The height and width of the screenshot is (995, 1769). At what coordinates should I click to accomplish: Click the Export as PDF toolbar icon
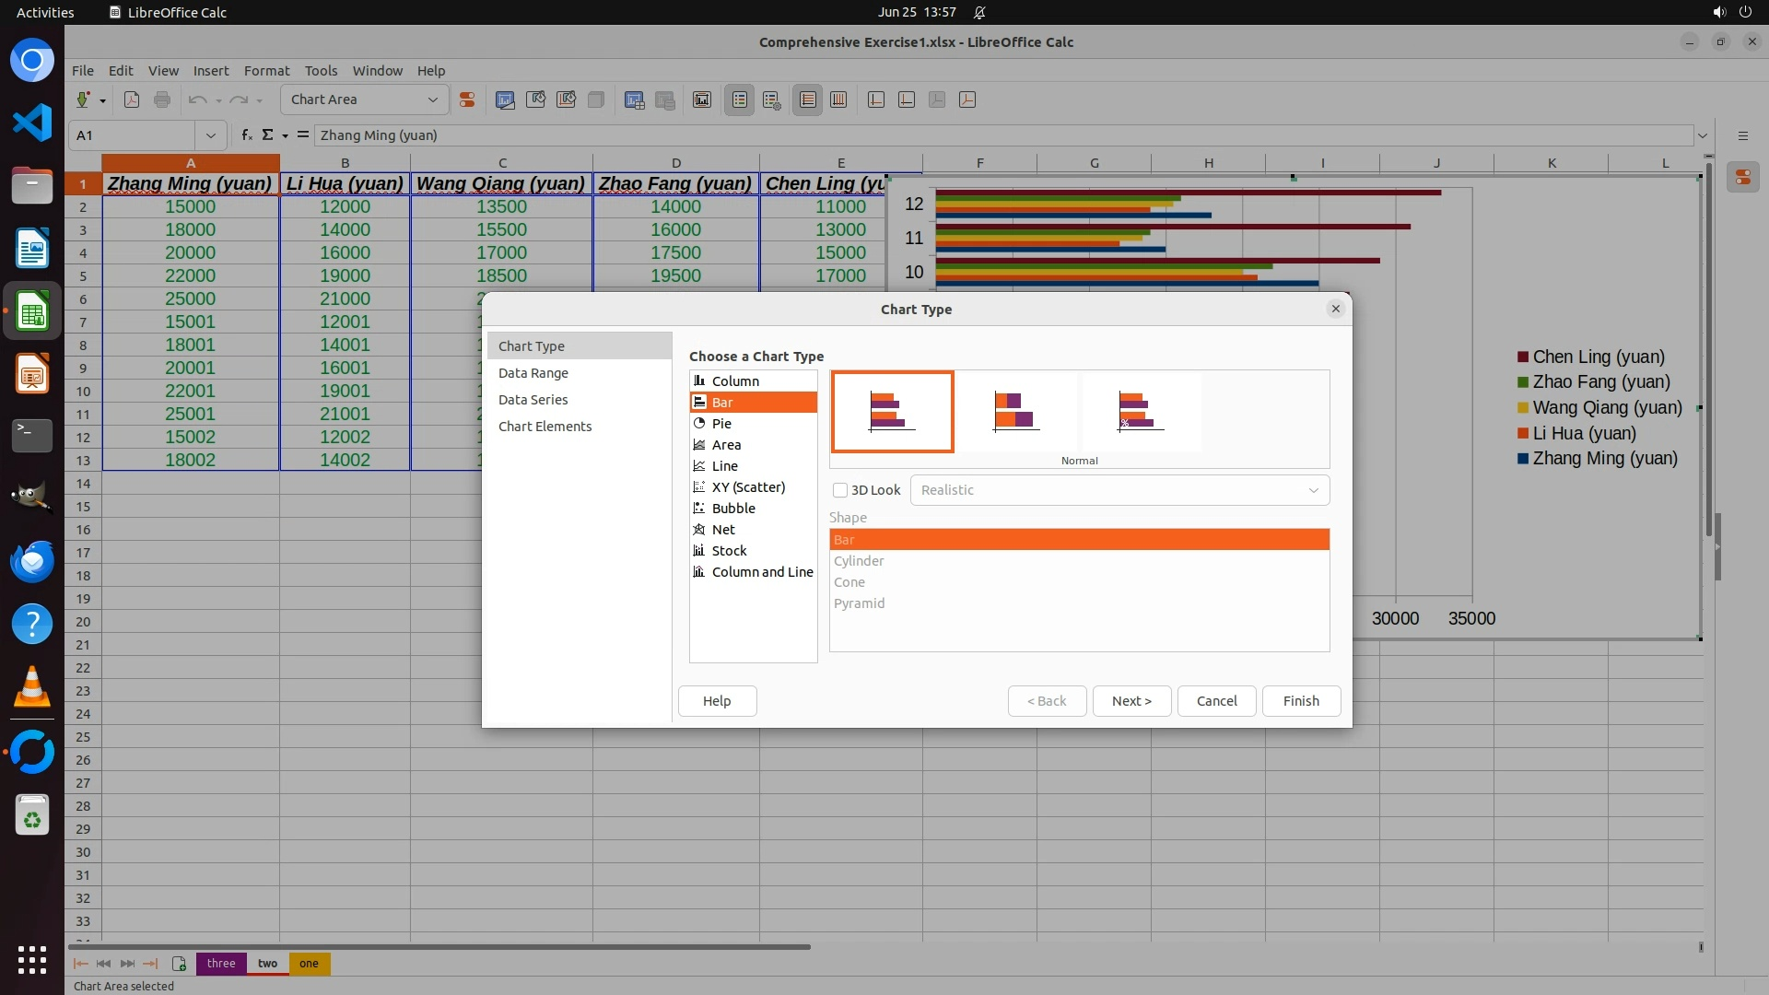point(132,99)
